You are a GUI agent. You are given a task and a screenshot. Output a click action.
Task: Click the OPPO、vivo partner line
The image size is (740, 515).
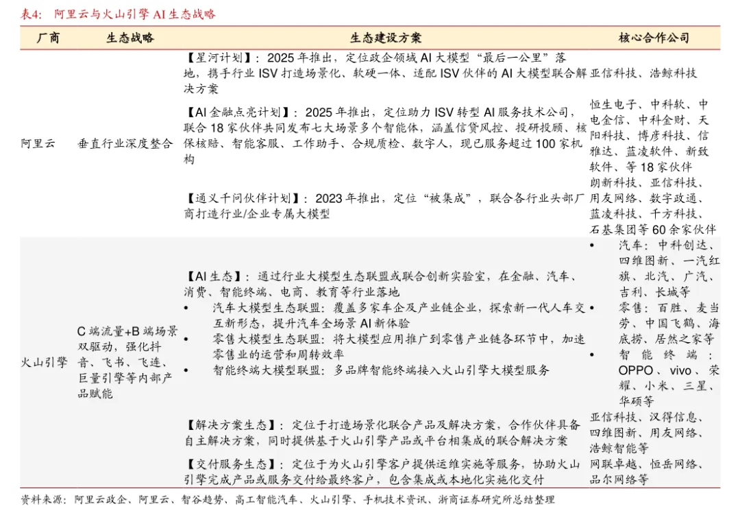[669, 370]
